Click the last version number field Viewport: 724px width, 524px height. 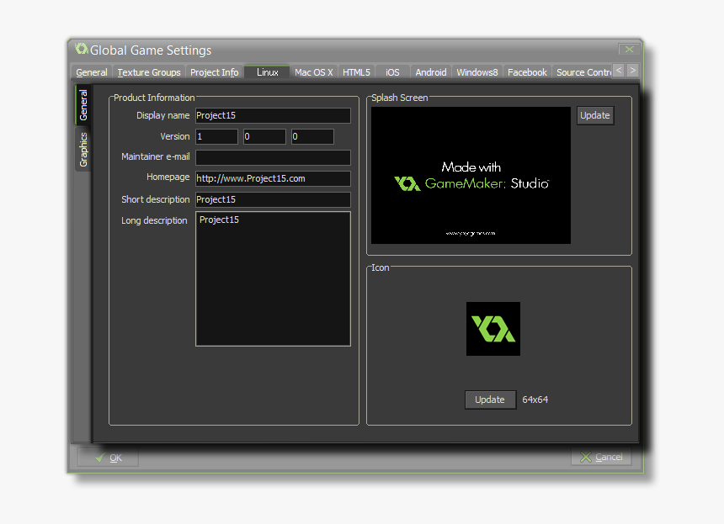(312, 136)
